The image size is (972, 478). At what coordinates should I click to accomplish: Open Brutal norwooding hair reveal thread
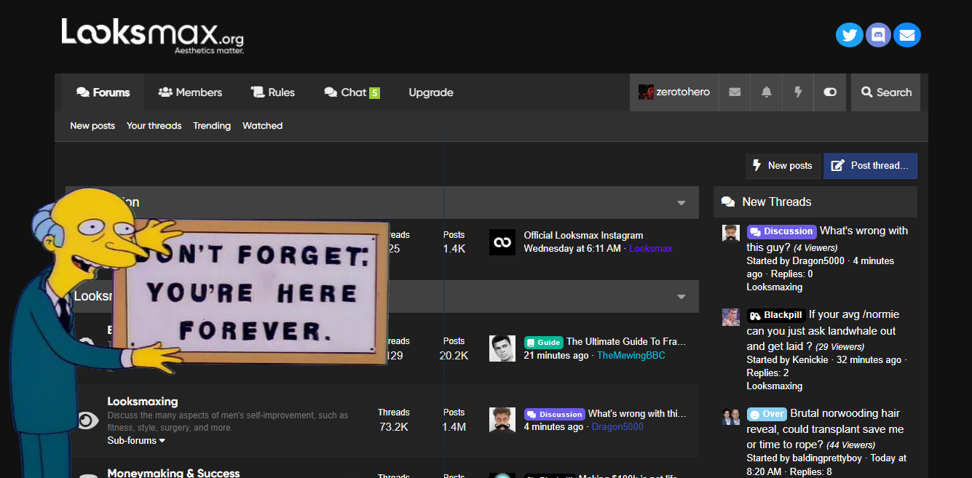pos(825,429)
